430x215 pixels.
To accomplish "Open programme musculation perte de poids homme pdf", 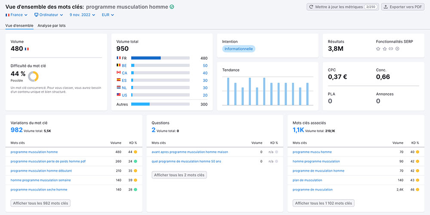I will [x=48, y=161].
